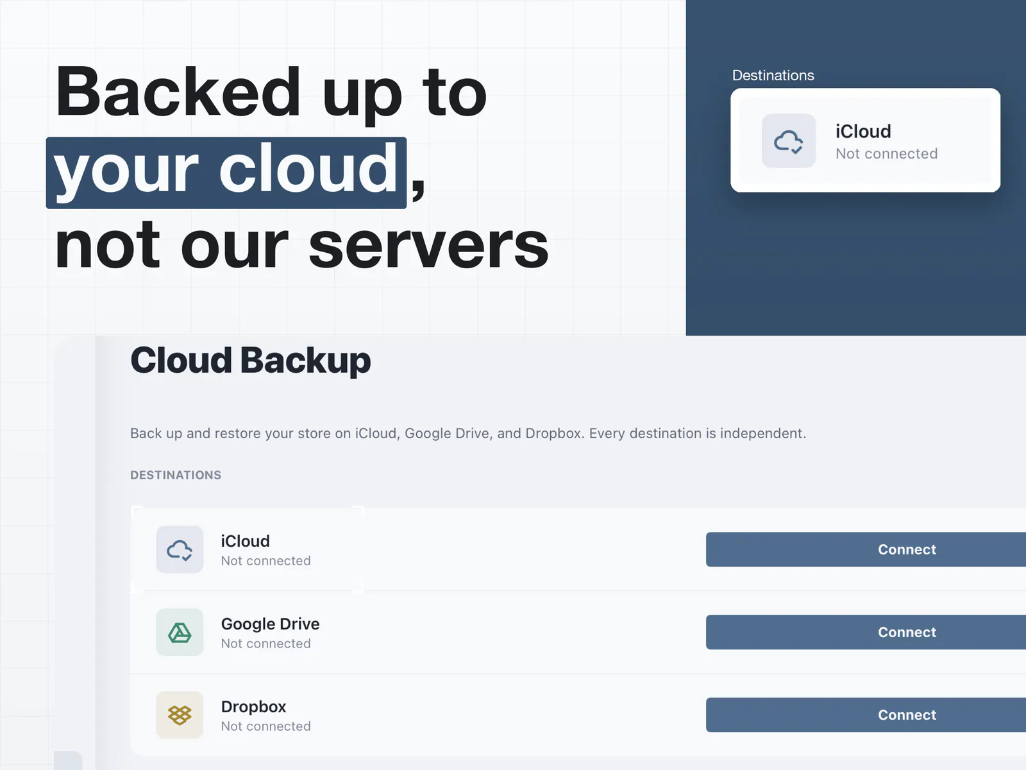Click the Dropbox logo icon
The image size is (1026, 770).
(180, 715)
